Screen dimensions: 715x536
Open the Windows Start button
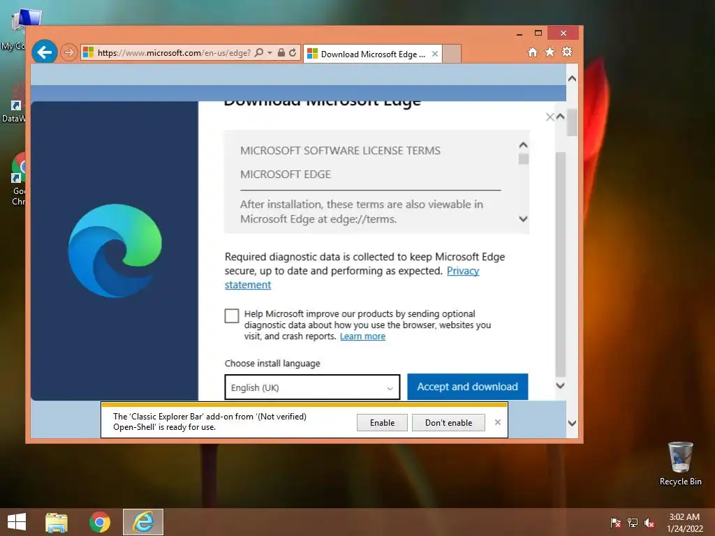(17, 522)
